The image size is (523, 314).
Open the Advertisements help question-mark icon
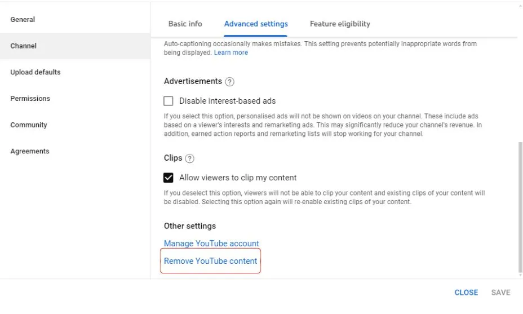229,82
